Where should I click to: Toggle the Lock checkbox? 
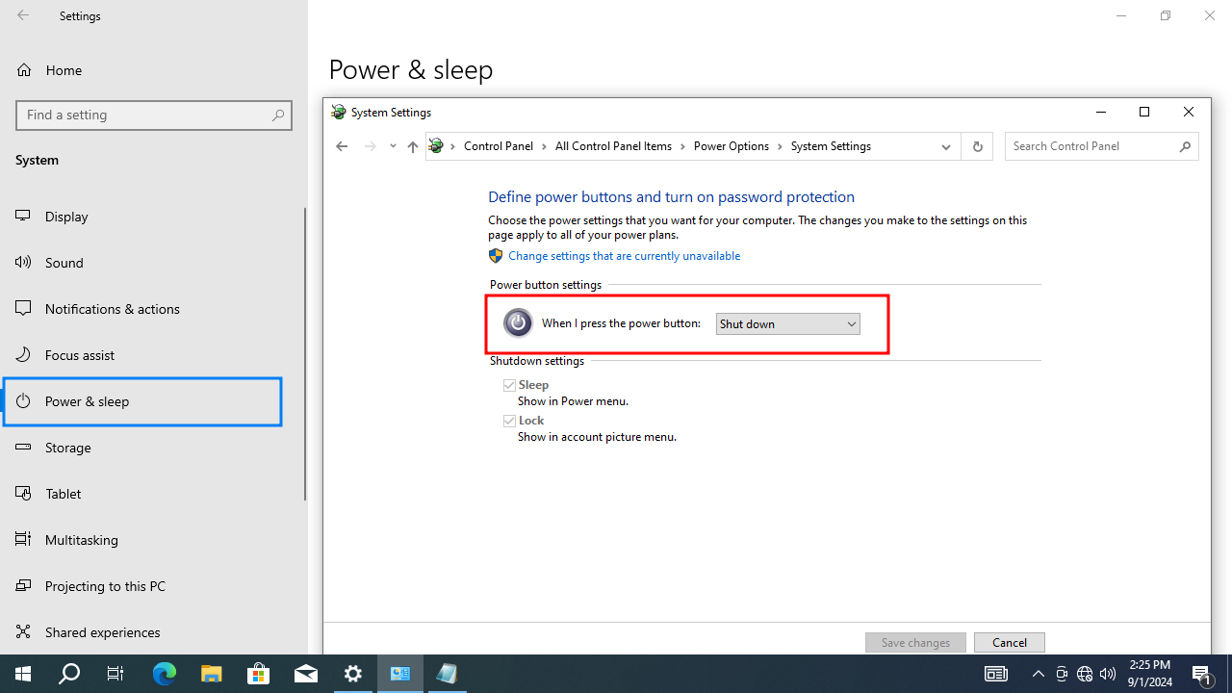pos(509,421)
